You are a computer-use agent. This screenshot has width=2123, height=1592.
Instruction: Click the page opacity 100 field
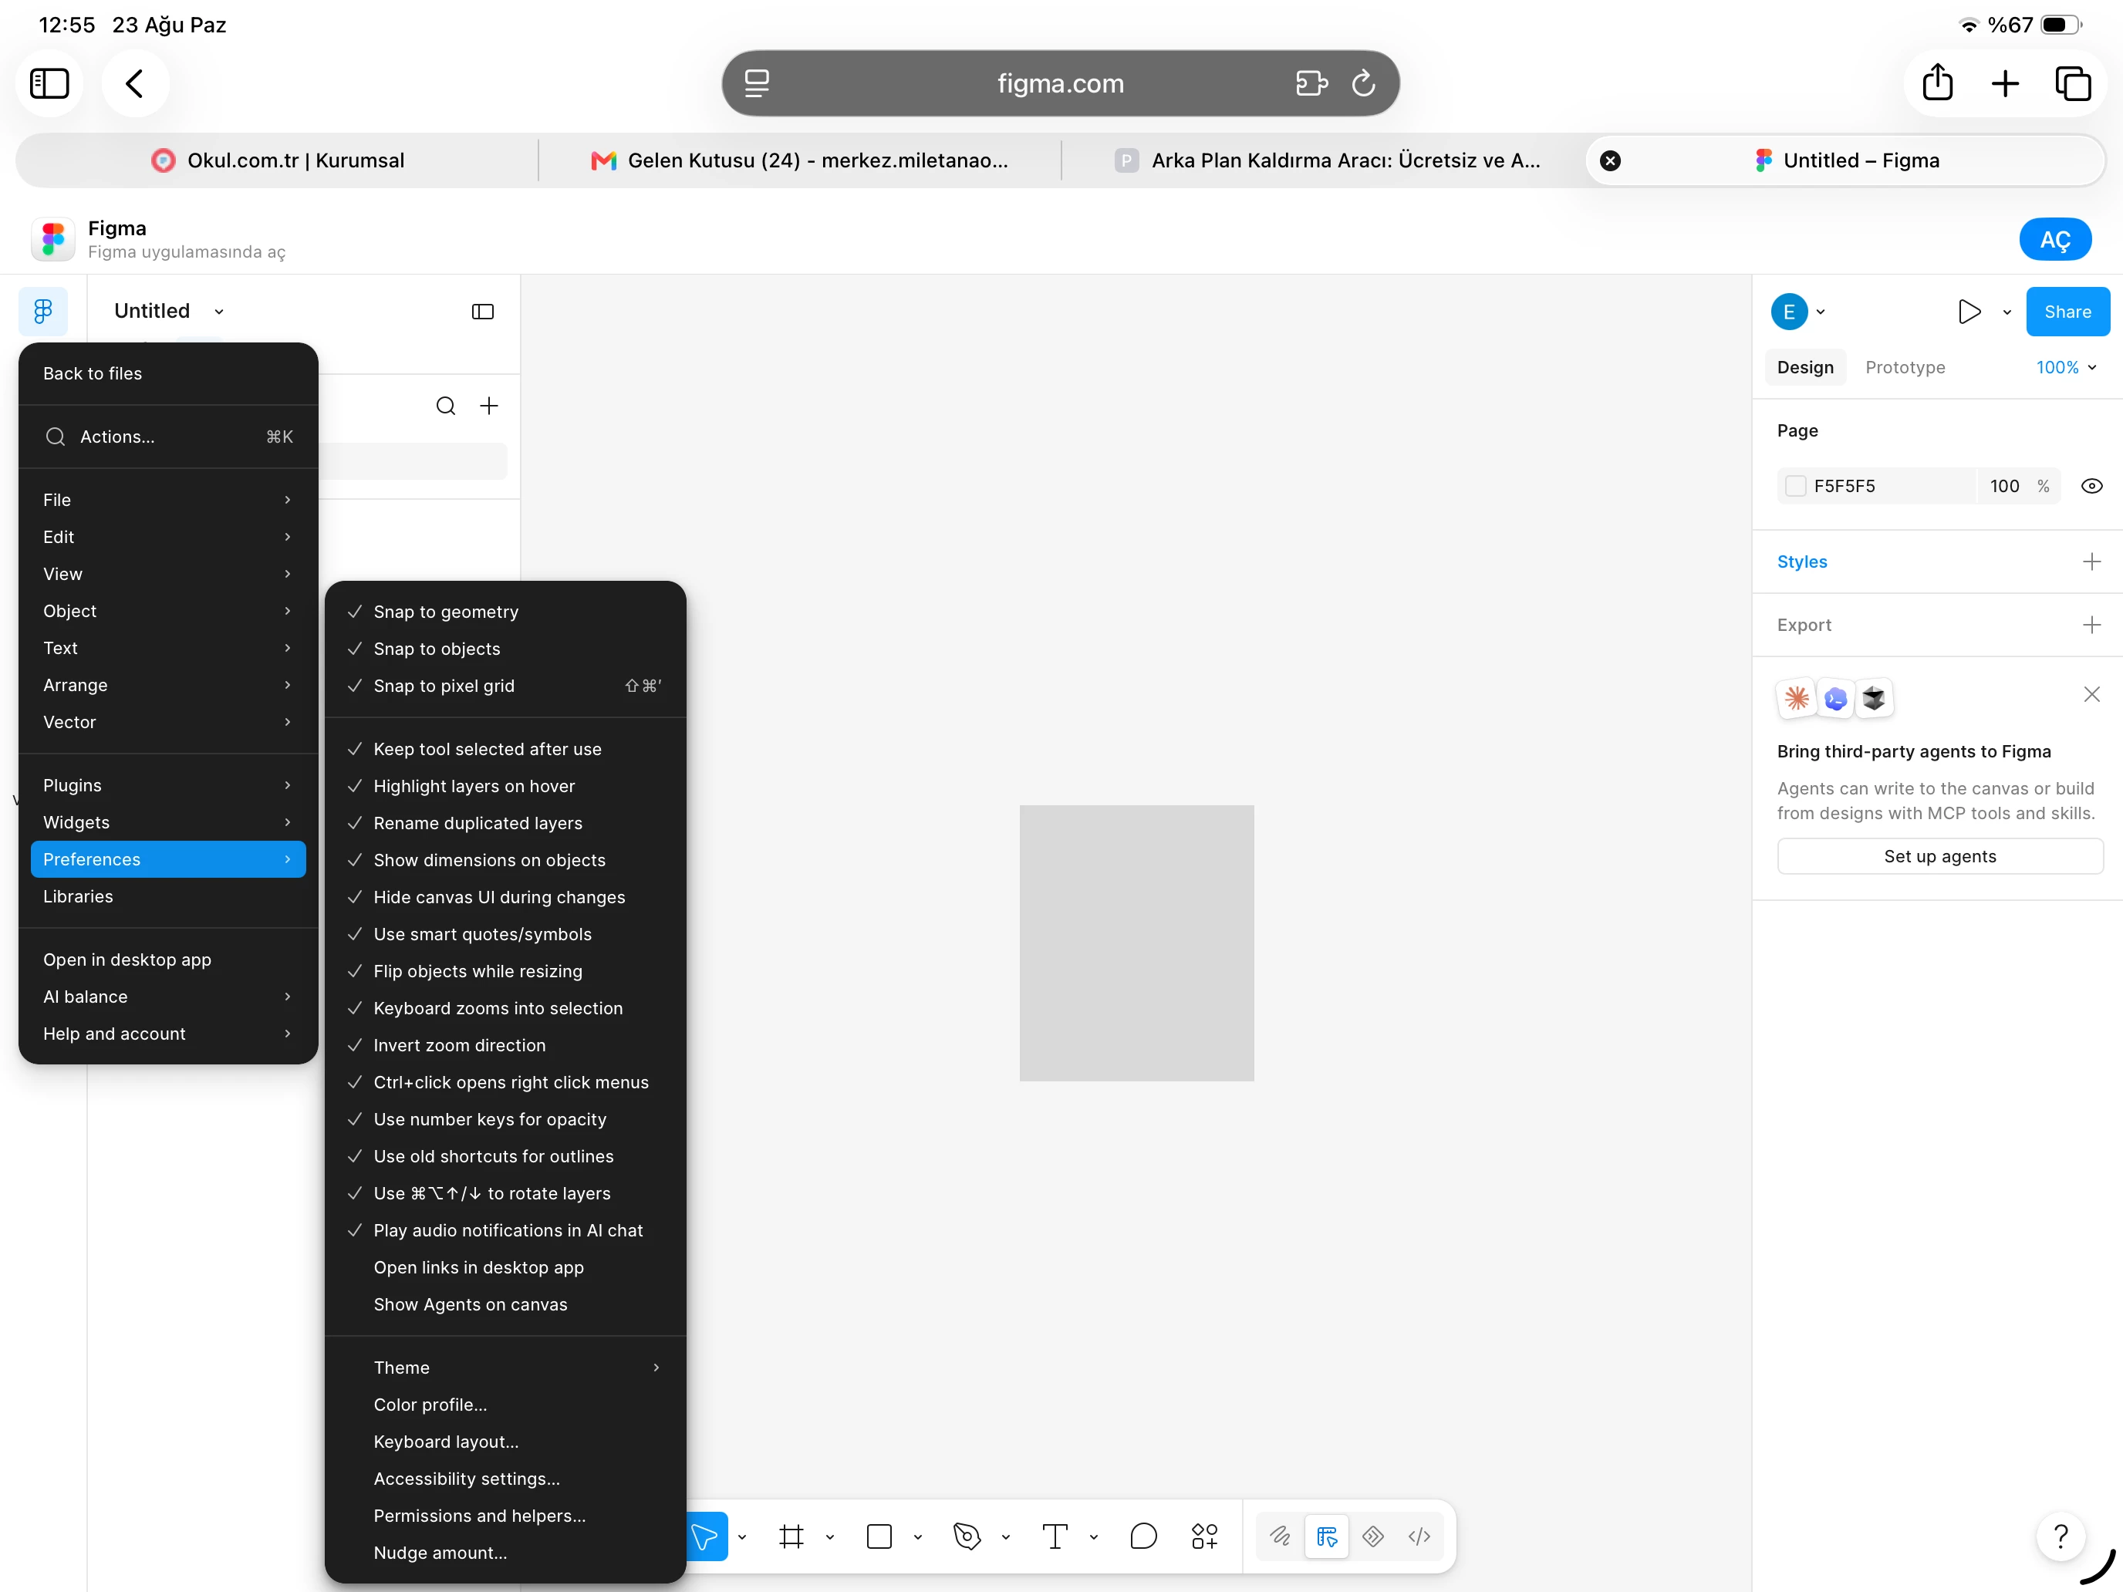coord(2005,486)
